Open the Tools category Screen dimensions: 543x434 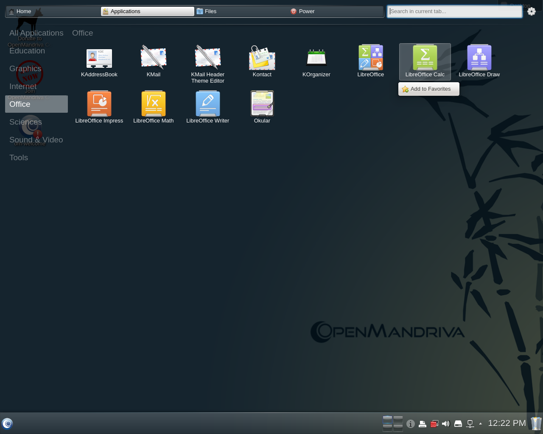pyautogui.click(x=36, y=158)
